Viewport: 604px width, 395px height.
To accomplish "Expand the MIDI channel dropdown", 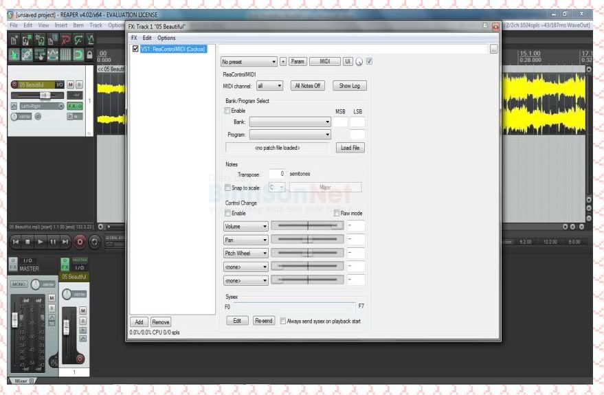I will click(269, 86).
